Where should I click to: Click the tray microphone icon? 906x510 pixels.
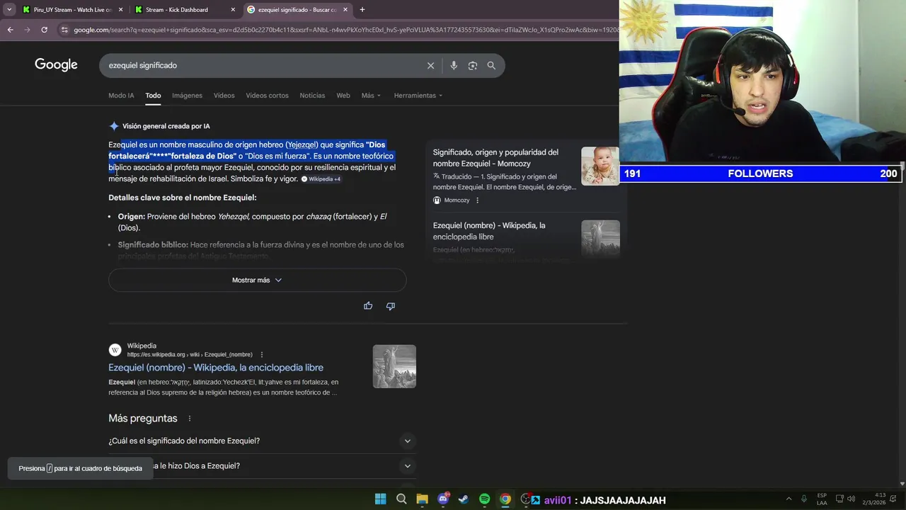pyautogui.click(x=804, y=499)
